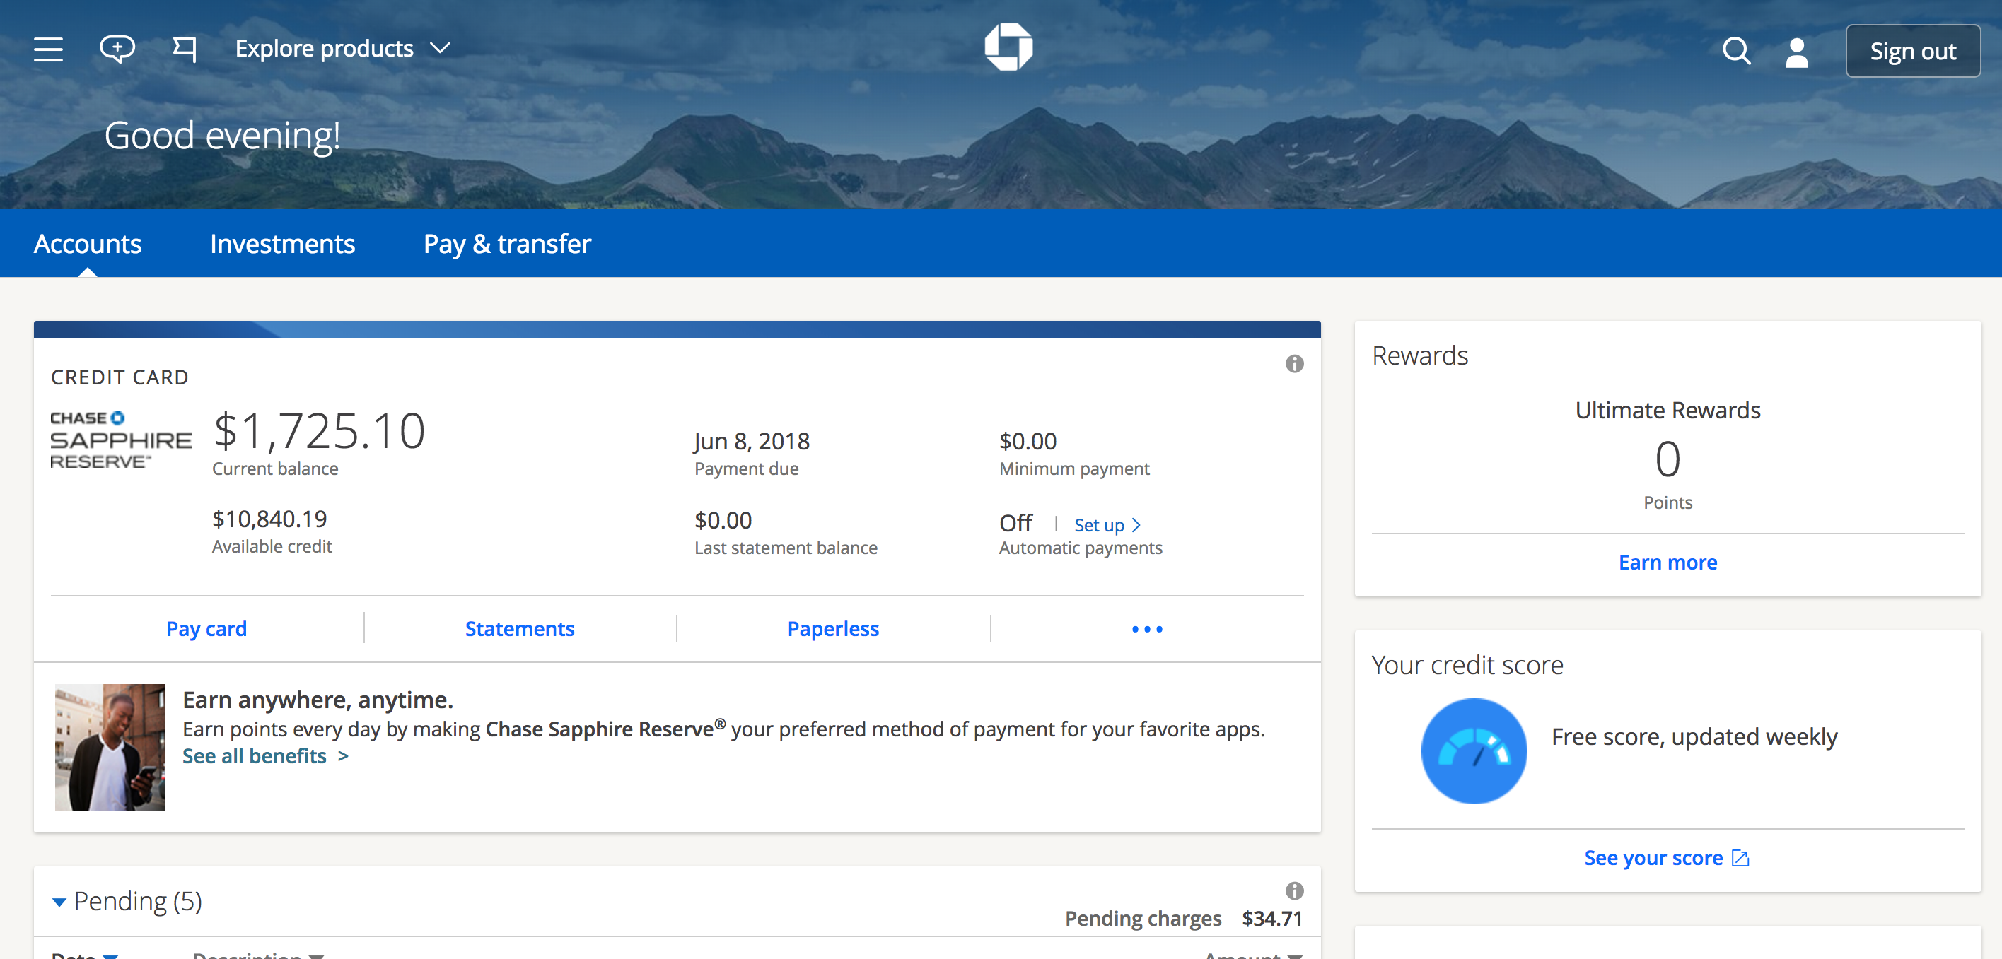Click See all benefits link
This screenshot has height=959, width=2002.
265,756
